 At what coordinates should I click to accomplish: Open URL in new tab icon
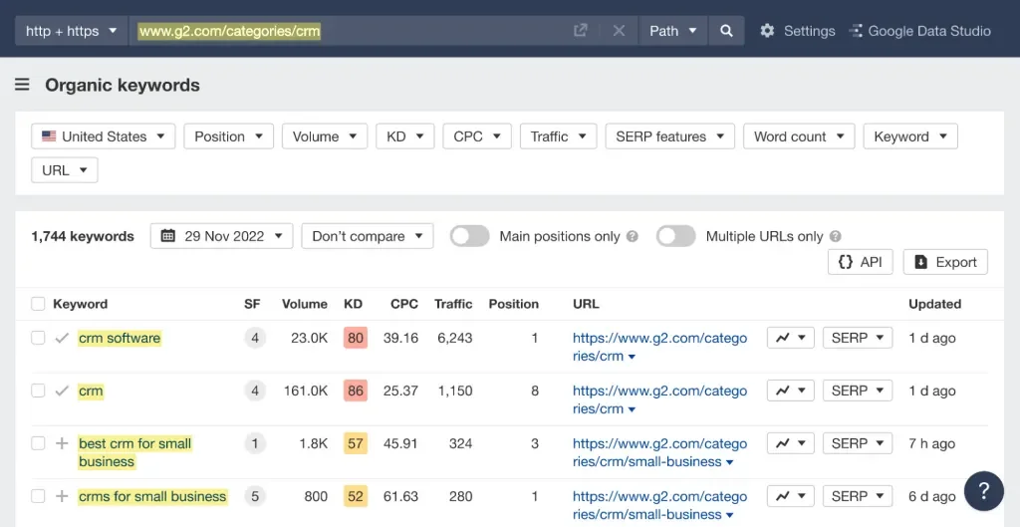(x=581, y=31)
